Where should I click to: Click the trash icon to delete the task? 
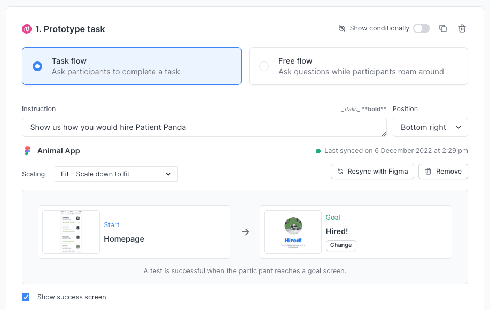pos(462,28)
